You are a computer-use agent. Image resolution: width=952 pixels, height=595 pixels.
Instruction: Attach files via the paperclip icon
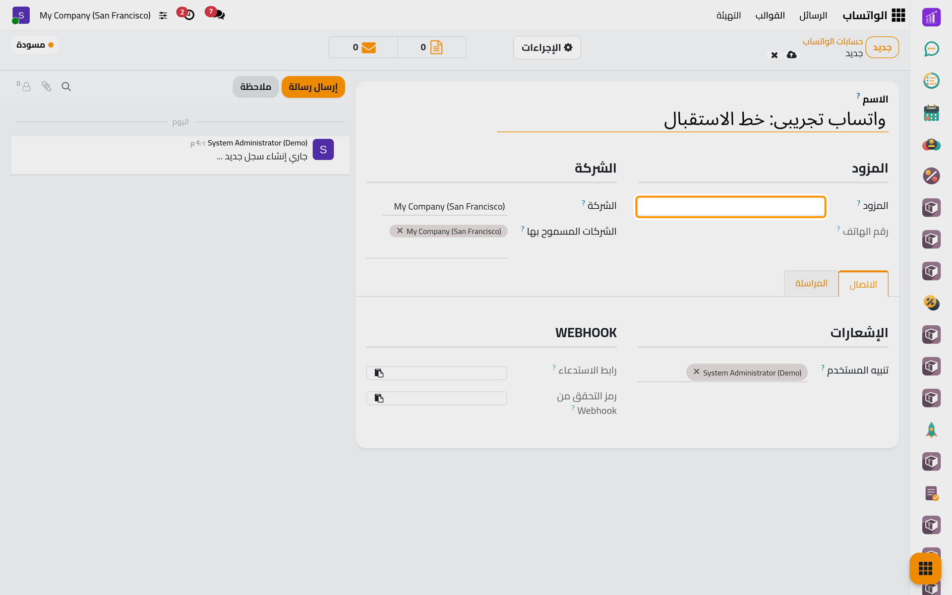click(46, 87)
